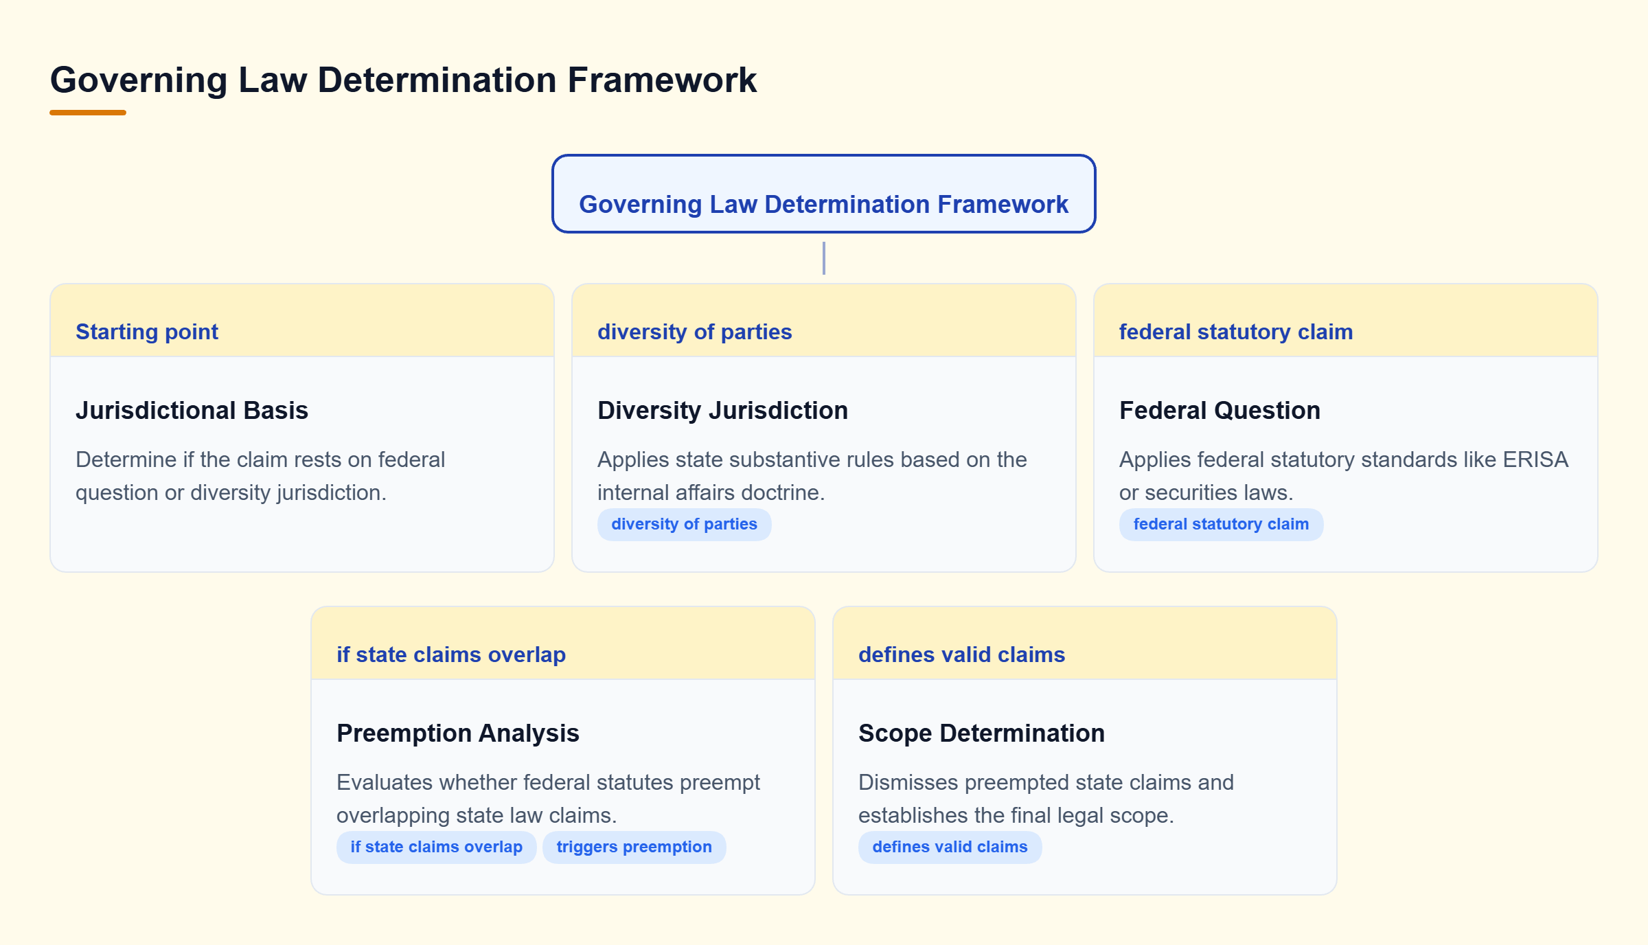
Task: Open the Federal Question card title
Action: (1220, 410)
